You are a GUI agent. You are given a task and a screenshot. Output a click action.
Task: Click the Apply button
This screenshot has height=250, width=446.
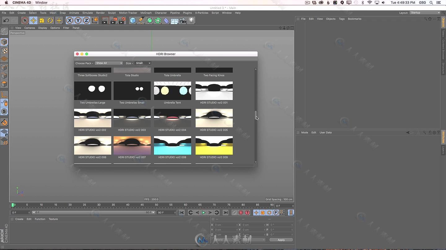(281, 240)
